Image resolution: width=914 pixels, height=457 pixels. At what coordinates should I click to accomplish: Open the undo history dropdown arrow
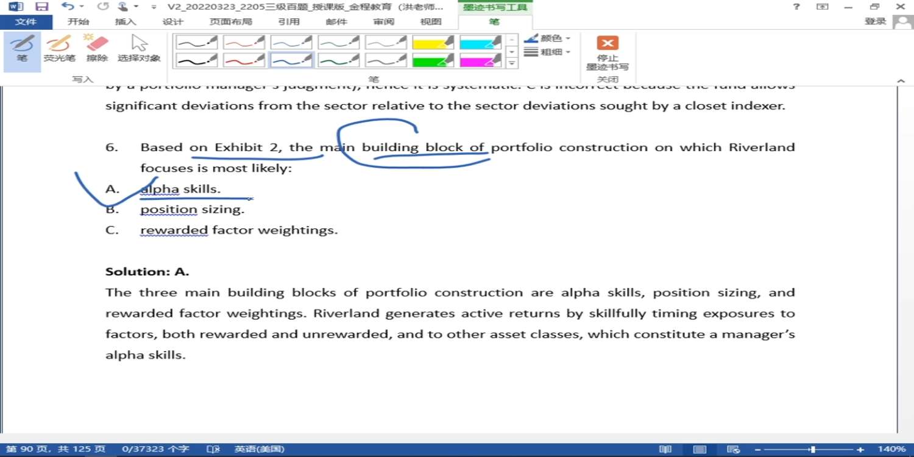82,7
